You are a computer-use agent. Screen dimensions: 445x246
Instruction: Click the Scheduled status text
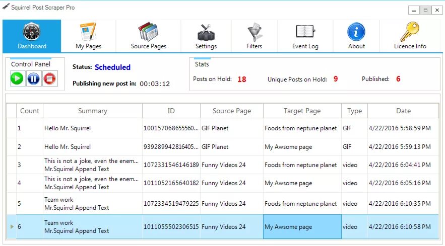pyautogui.click(x=113, y=67)
